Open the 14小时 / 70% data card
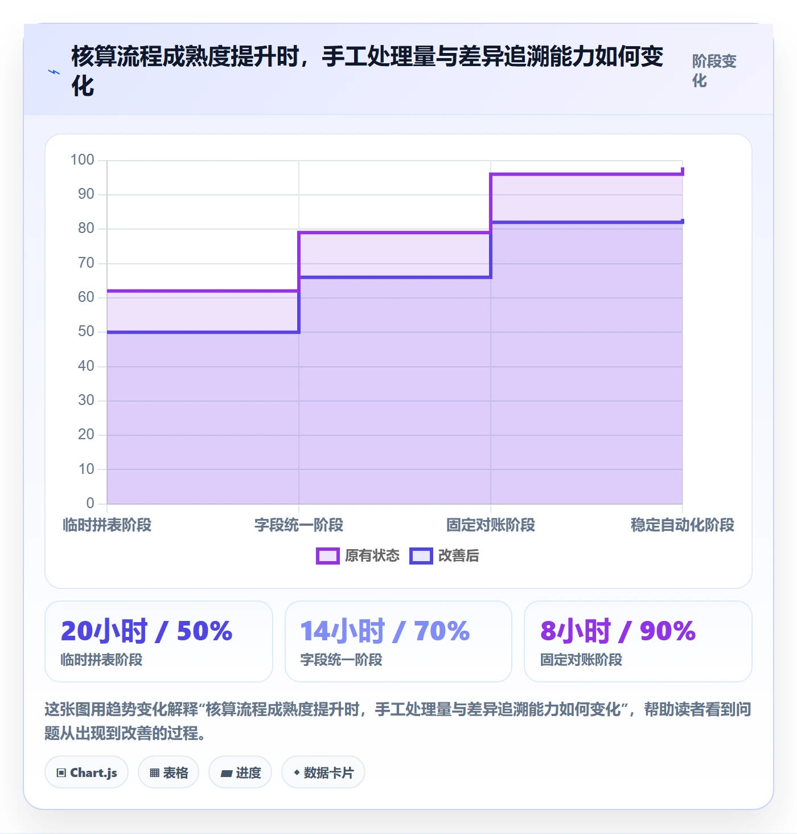Screen dimensions: 797x834 pyautogui.click(x=398, y=641)
